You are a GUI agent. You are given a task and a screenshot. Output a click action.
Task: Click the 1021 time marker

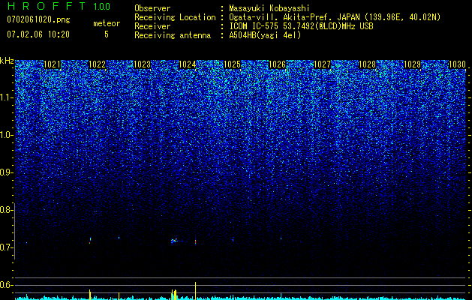(x=52, y=64)
